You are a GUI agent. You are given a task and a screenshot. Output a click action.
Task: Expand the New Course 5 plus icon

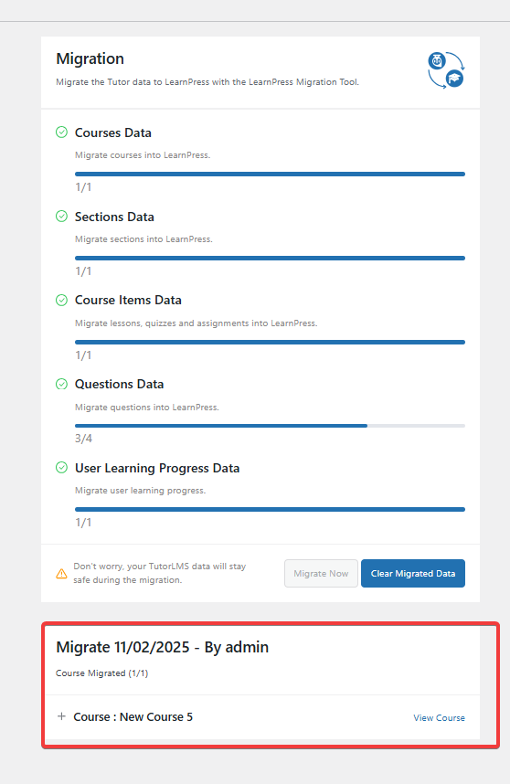(61, 716)
